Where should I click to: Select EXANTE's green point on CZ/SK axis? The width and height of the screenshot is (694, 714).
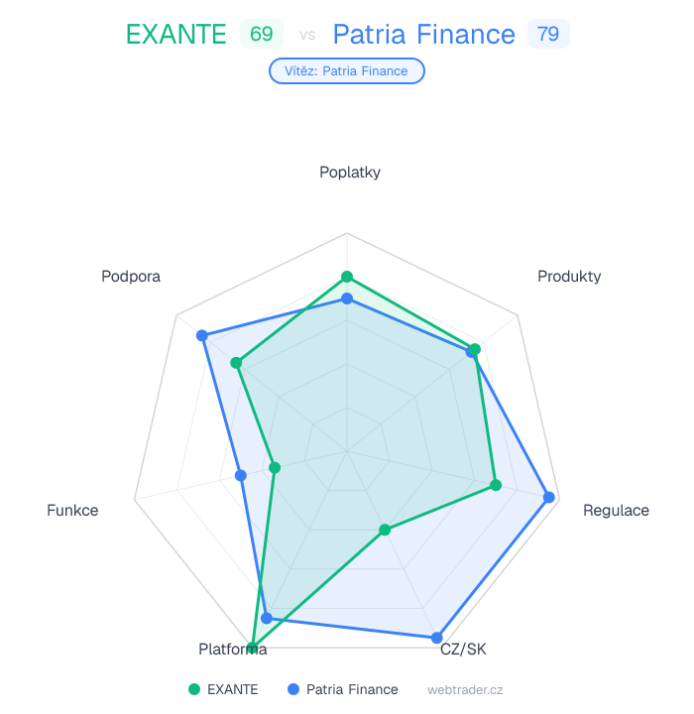click(x=386, y=530)
